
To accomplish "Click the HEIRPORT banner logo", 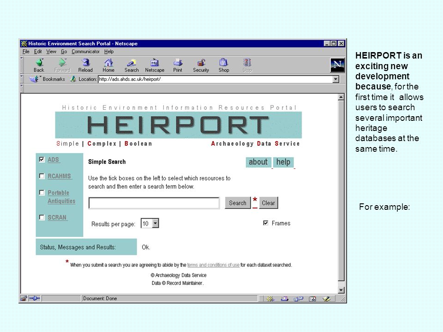I will (x=178, y=125).
